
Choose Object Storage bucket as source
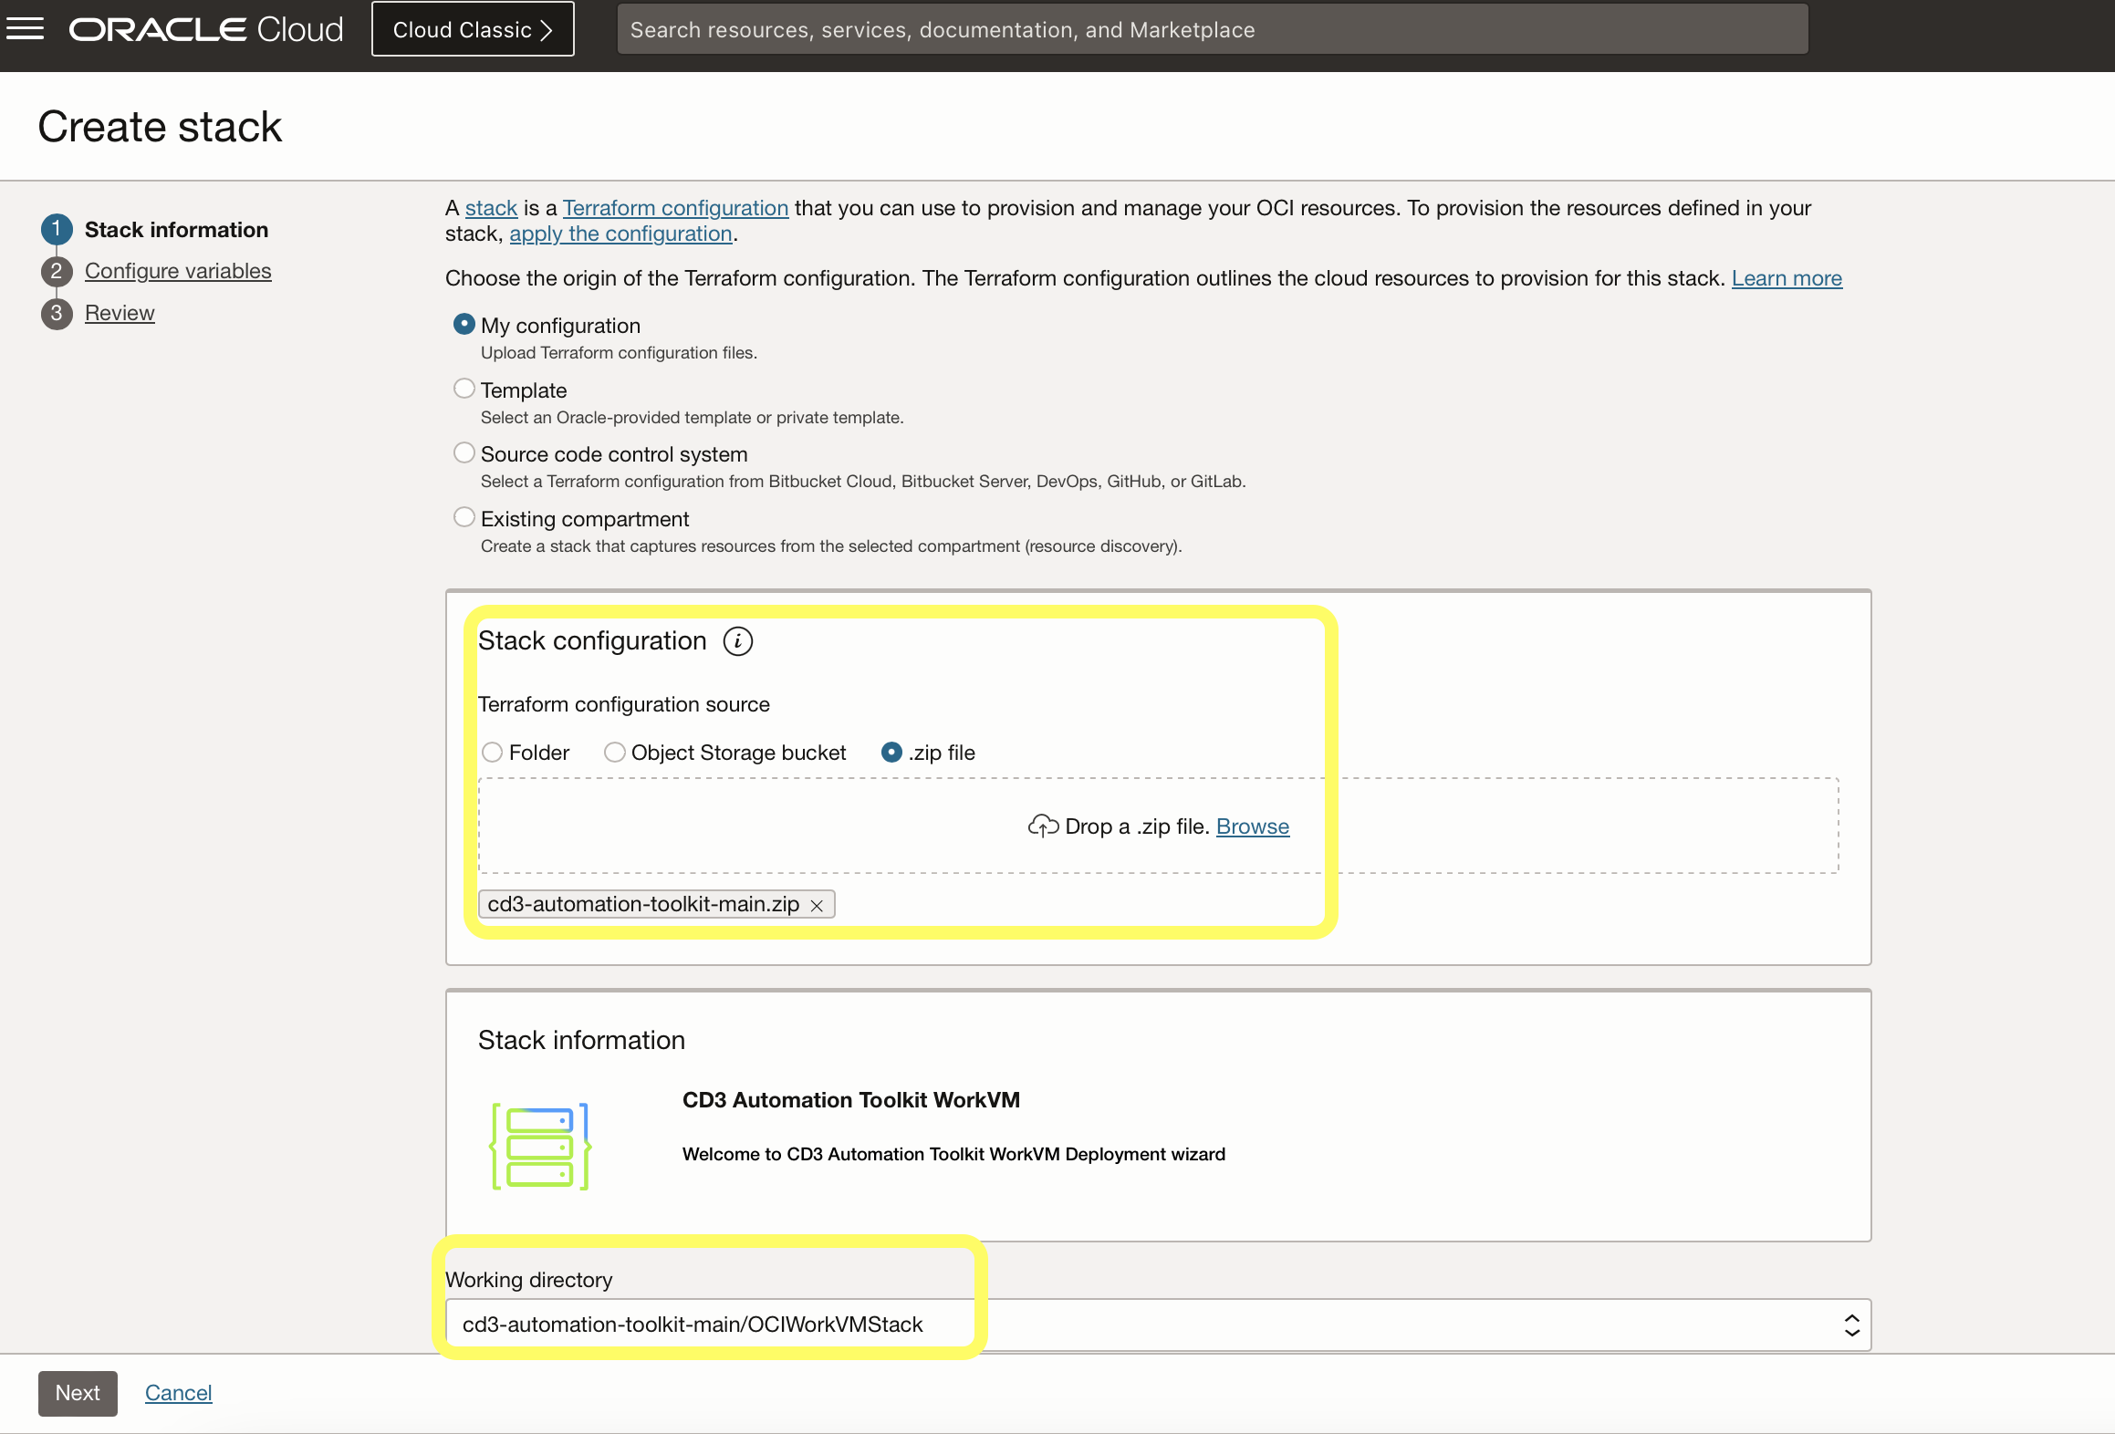615,753
